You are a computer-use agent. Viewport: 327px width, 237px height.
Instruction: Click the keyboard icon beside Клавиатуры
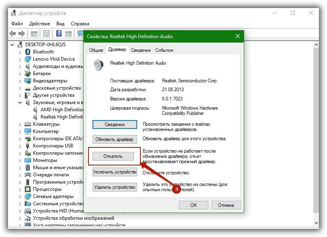coord(27,124)
